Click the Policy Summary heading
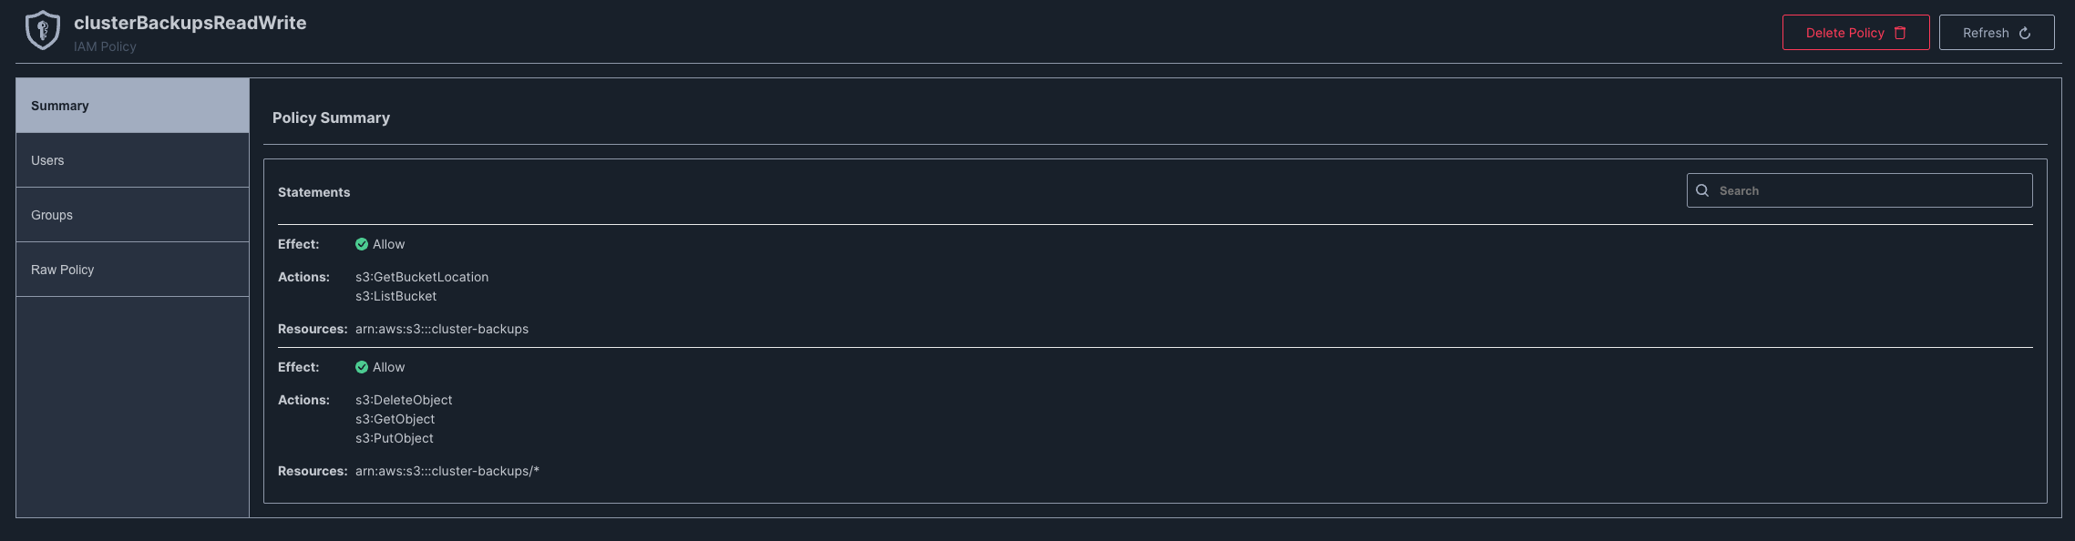2075x541 pixels. pos(331,117)
